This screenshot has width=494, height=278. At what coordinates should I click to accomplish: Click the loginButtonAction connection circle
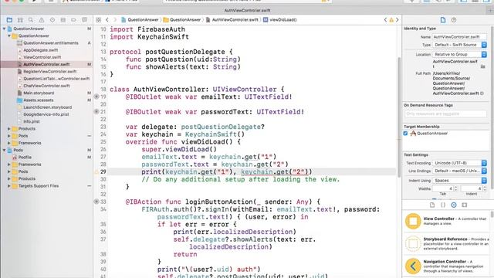[x=96, y=202]
